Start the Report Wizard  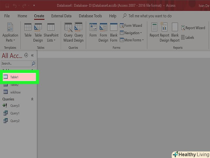coord(193,28)
